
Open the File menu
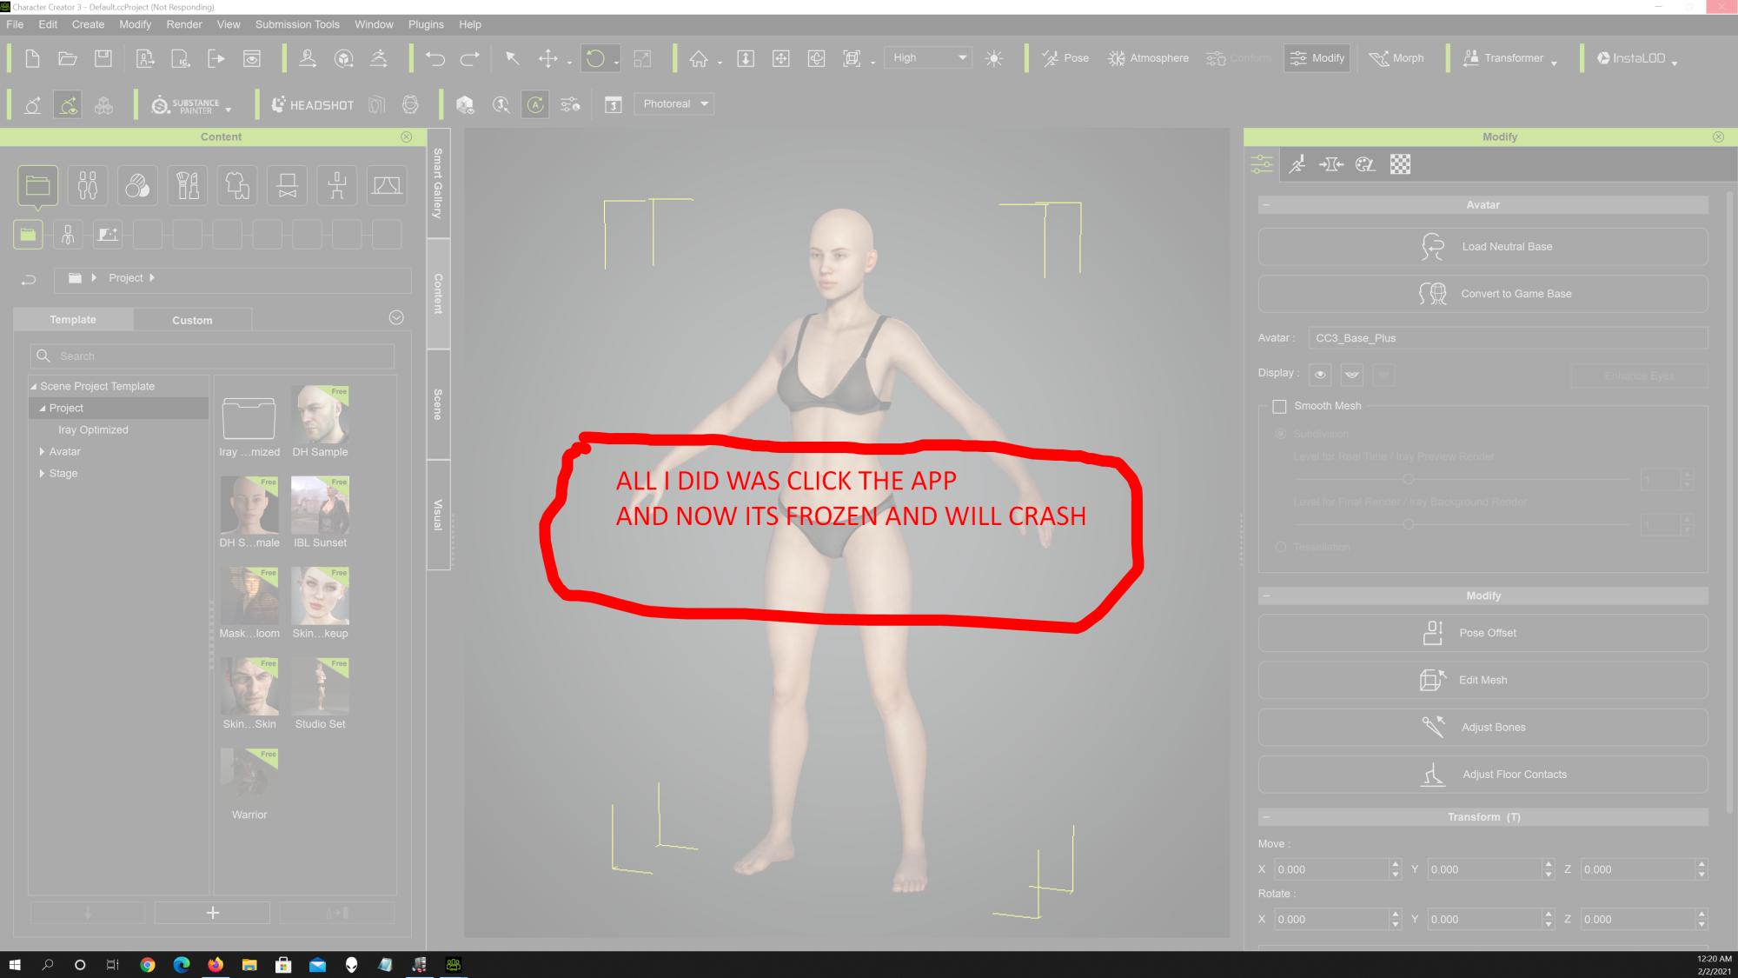tap(15, 24)
